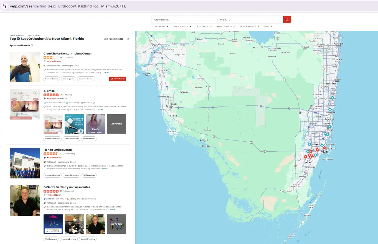Select teal star pin at Pompano Beach
378x244 pixels.
[x=333, y=98]
